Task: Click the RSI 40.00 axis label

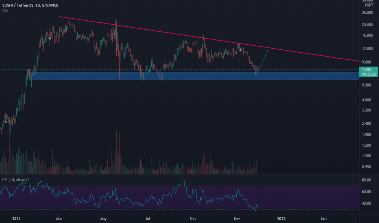Action: coord(366,203)
